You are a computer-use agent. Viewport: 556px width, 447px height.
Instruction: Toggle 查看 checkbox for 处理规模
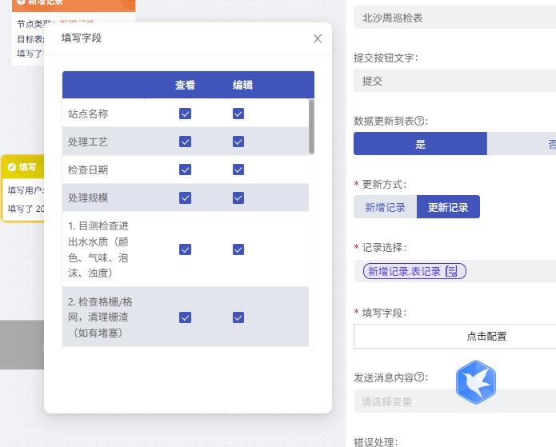(185, 198)
